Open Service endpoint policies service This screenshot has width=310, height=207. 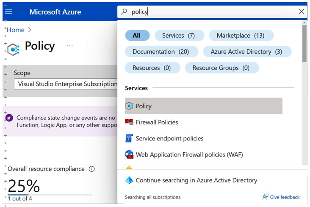(x=169, y=138)
